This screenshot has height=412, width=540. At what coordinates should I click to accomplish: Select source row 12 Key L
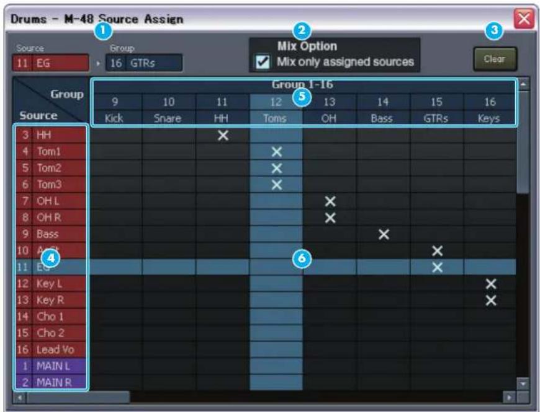[51, 284]
